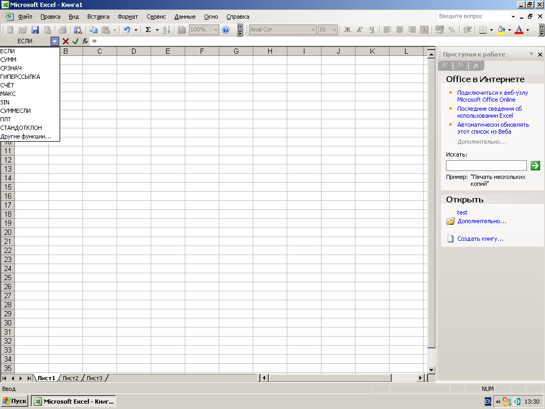Undo the last action
This screenshot has width=545, height=409.
point(127,30)
